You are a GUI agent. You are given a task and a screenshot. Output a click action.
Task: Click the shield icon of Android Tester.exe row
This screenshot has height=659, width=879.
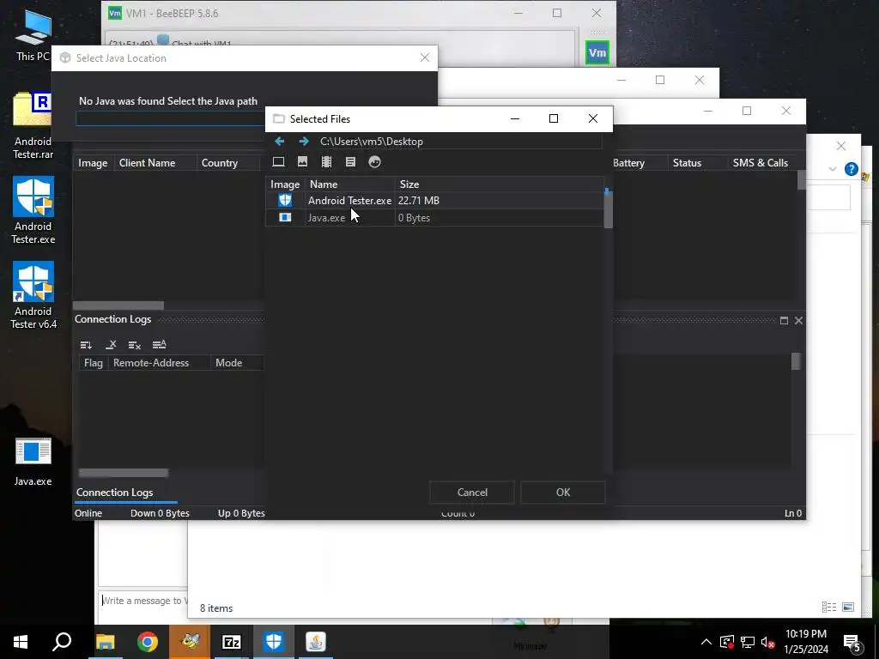(x=285, y=200)
